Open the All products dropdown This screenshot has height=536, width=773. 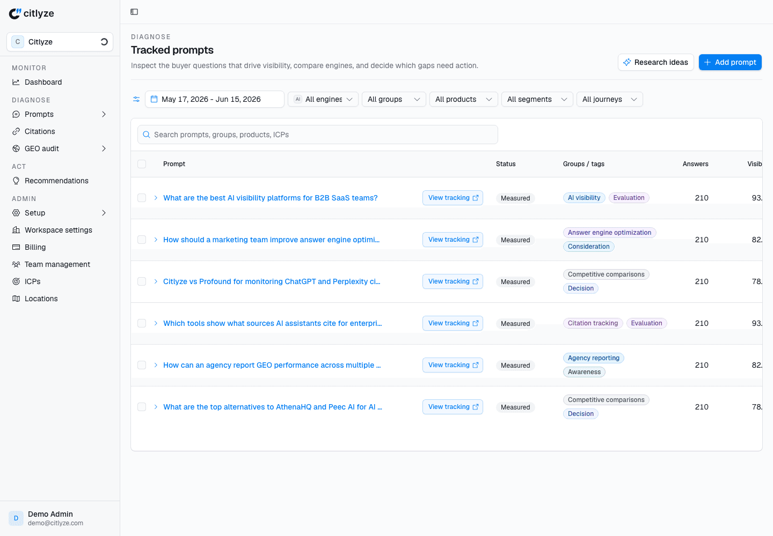464,99
